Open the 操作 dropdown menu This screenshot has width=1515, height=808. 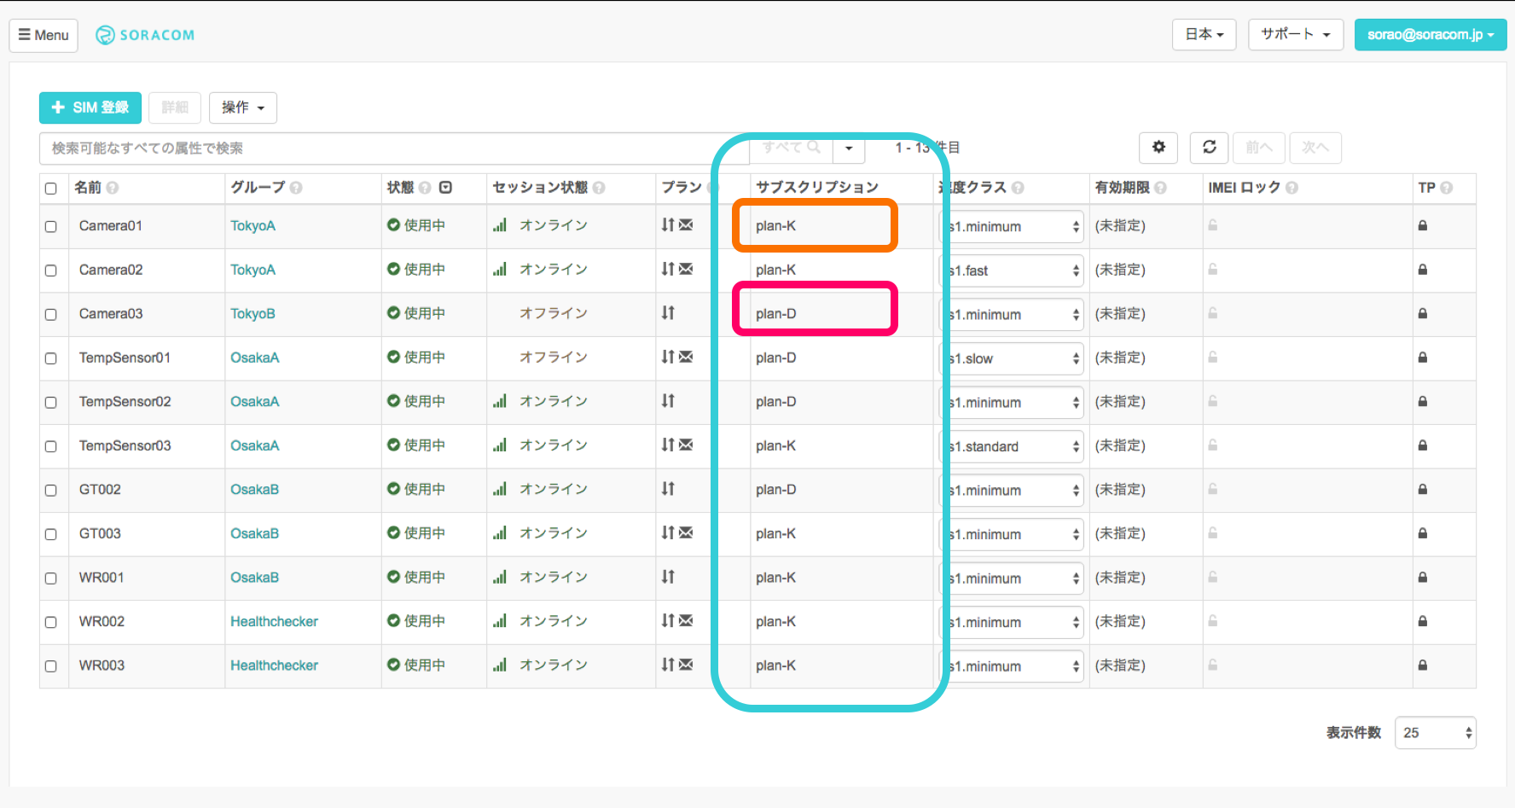tap(243, 108)
